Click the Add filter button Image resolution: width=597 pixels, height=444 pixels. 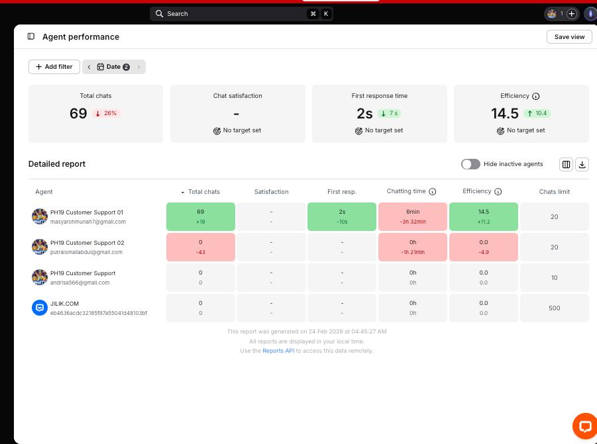[x=54, y=67]
